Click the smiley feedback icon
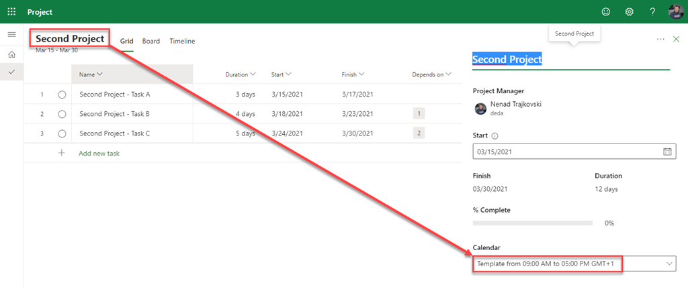 tap(606, 12)
